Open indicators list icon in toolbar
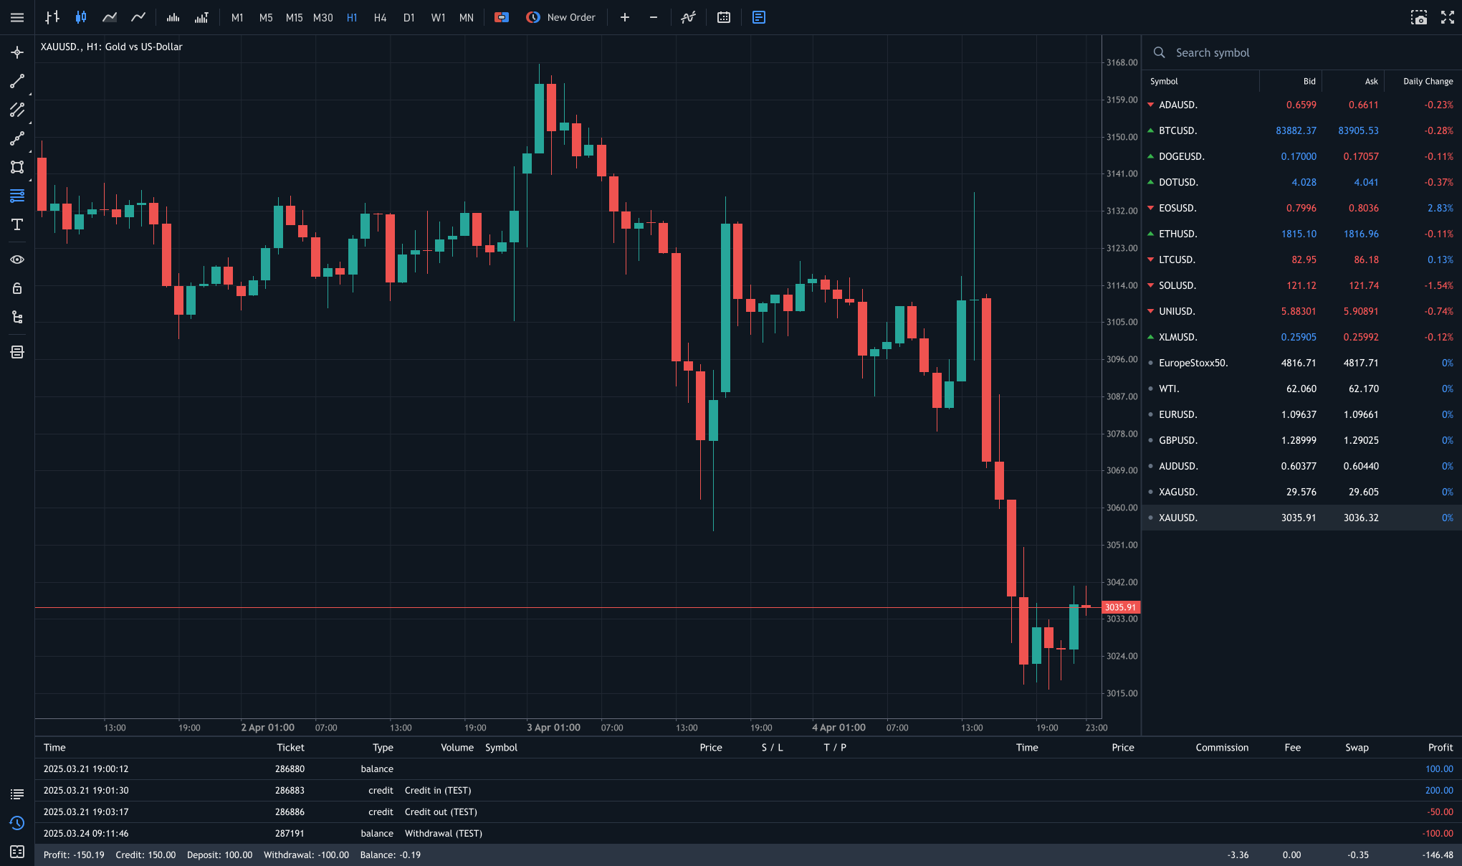This screenshot has width=1462, height=866. tap(688, 17)
